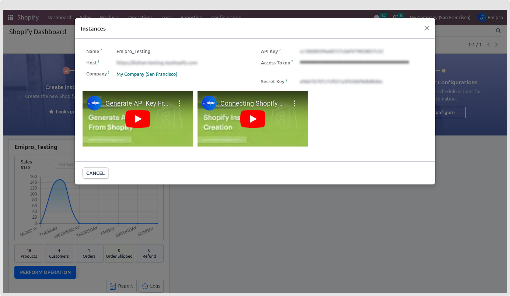Open the Logs menu in top bar
Image resolution: width=510 pixels, height=296 pixels.
(x=166, y=17)
